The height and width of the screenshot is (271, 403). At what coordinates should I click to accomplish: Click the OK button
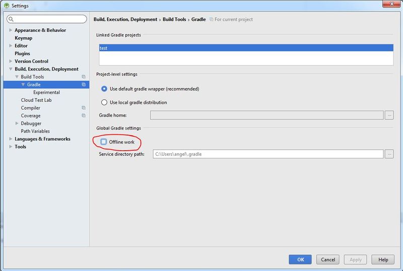point(300,259)
